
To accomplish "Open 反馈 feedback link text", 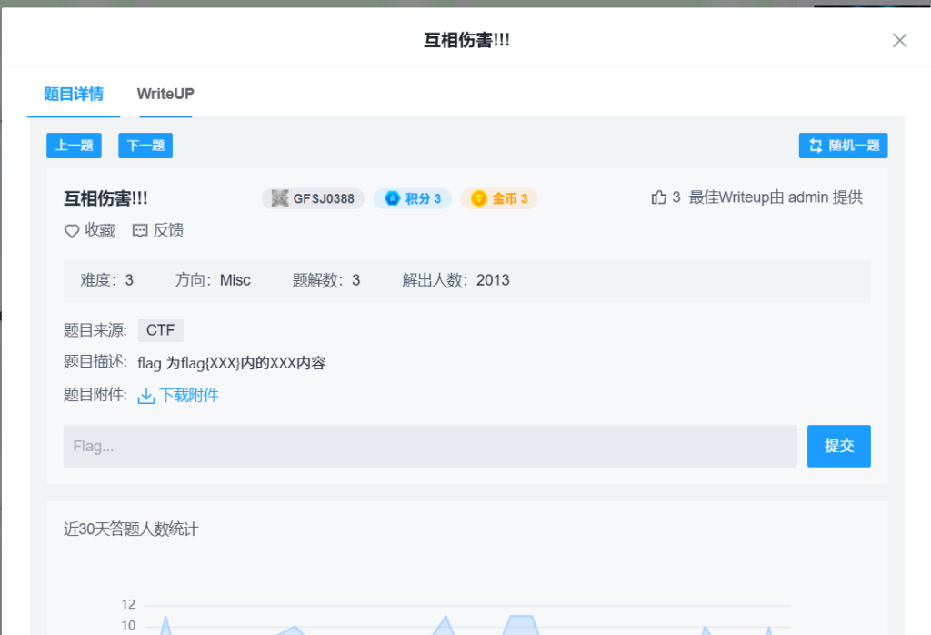I will click(x=168, y=231).
